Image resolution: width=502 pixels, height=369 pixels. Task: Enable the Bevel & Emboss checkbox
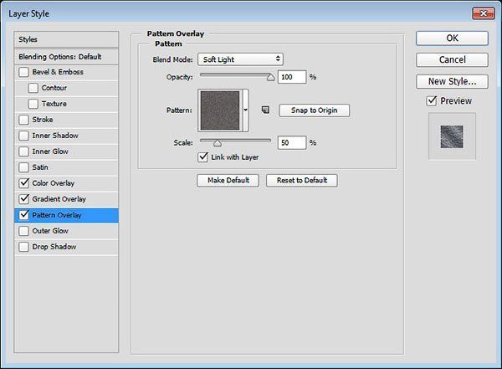[23, 72]
